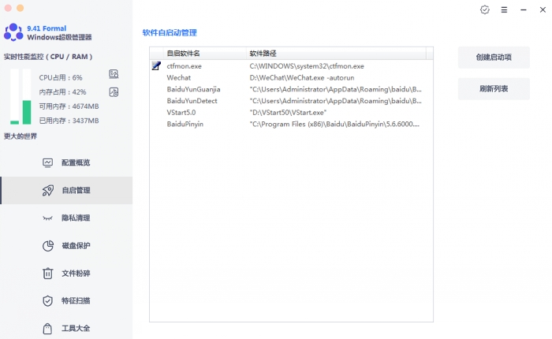The width and height of the screenshot is (552, 339).
Task: Select the Wechat startup entry
Action: point(291,77)
